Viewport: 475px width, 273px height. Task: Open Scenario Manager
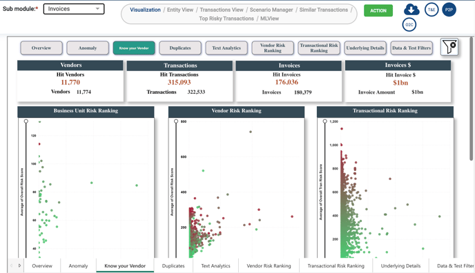coord(271,10)
